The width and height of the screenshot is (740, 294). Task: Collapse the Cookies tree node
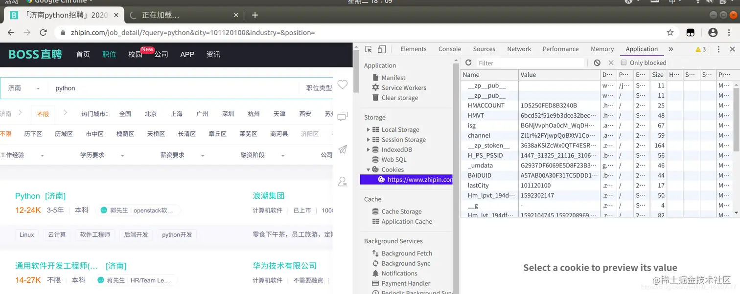point(368,169)
